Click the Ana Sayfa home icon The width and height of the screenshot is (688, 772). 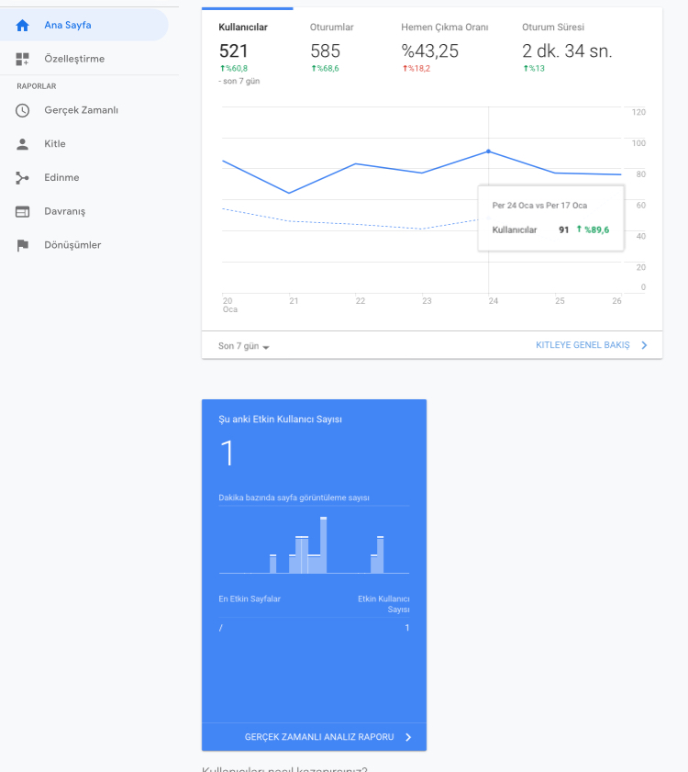coord(22,25)
